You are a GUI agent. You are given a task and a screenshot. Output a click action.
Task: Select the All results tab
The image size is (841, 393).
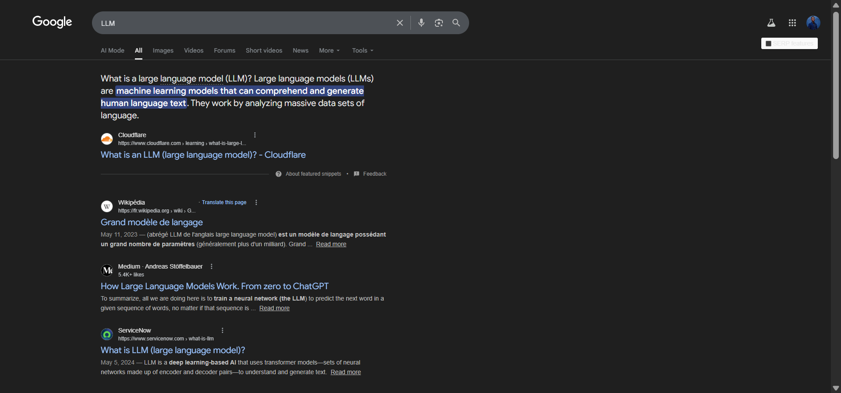pyautogui.click(x=138, y=50)
